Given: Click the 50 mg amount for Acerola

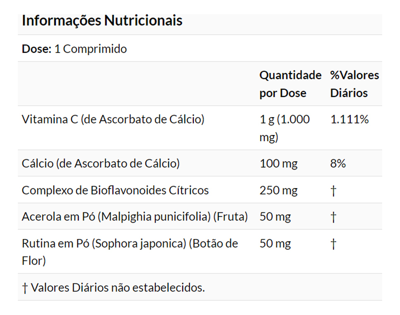Looking at the screenshot, I should [275, 217].
